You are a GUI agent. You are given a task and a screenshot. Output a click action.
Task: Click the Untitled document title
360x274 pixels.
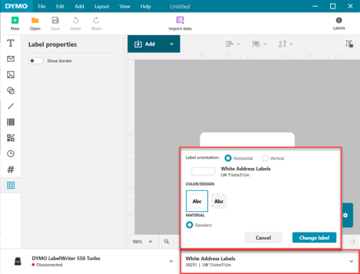click(x=180, y=7)
